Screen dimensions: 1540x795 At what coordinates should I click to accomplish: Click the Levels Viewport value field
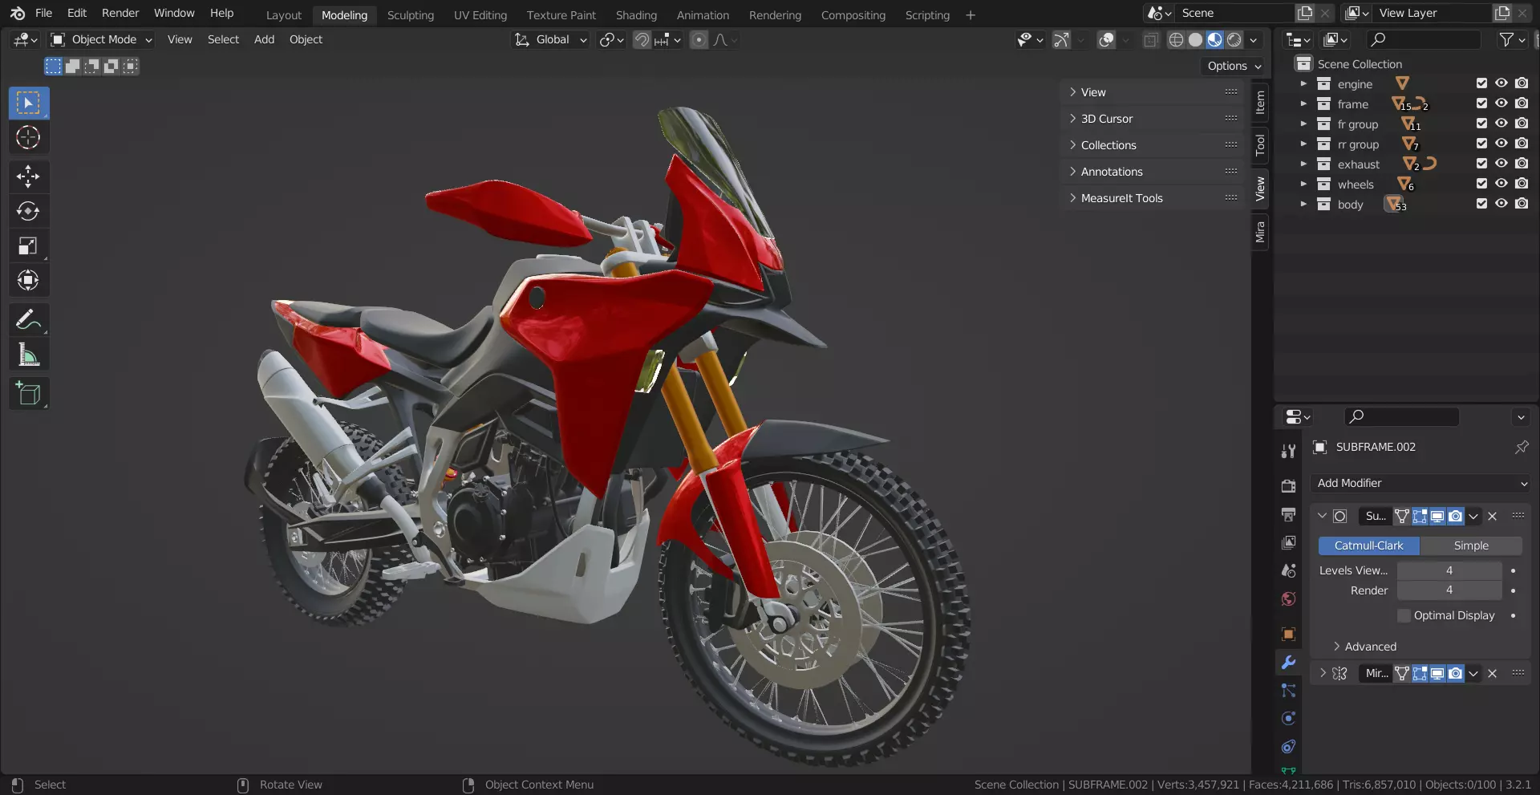1449,570
